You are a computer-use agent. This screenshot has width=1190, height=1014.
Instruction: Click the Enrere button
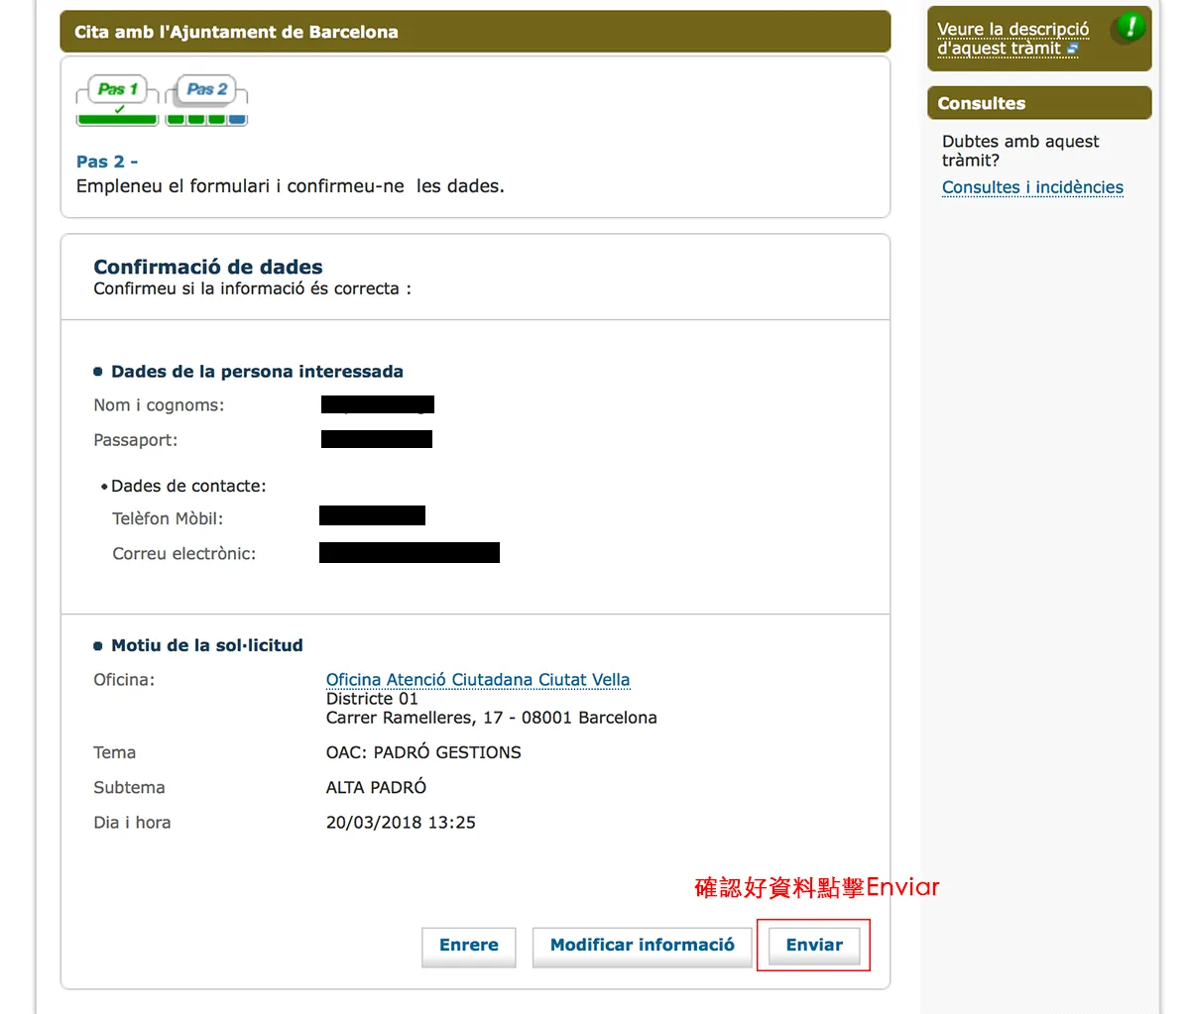coord(468,946)
